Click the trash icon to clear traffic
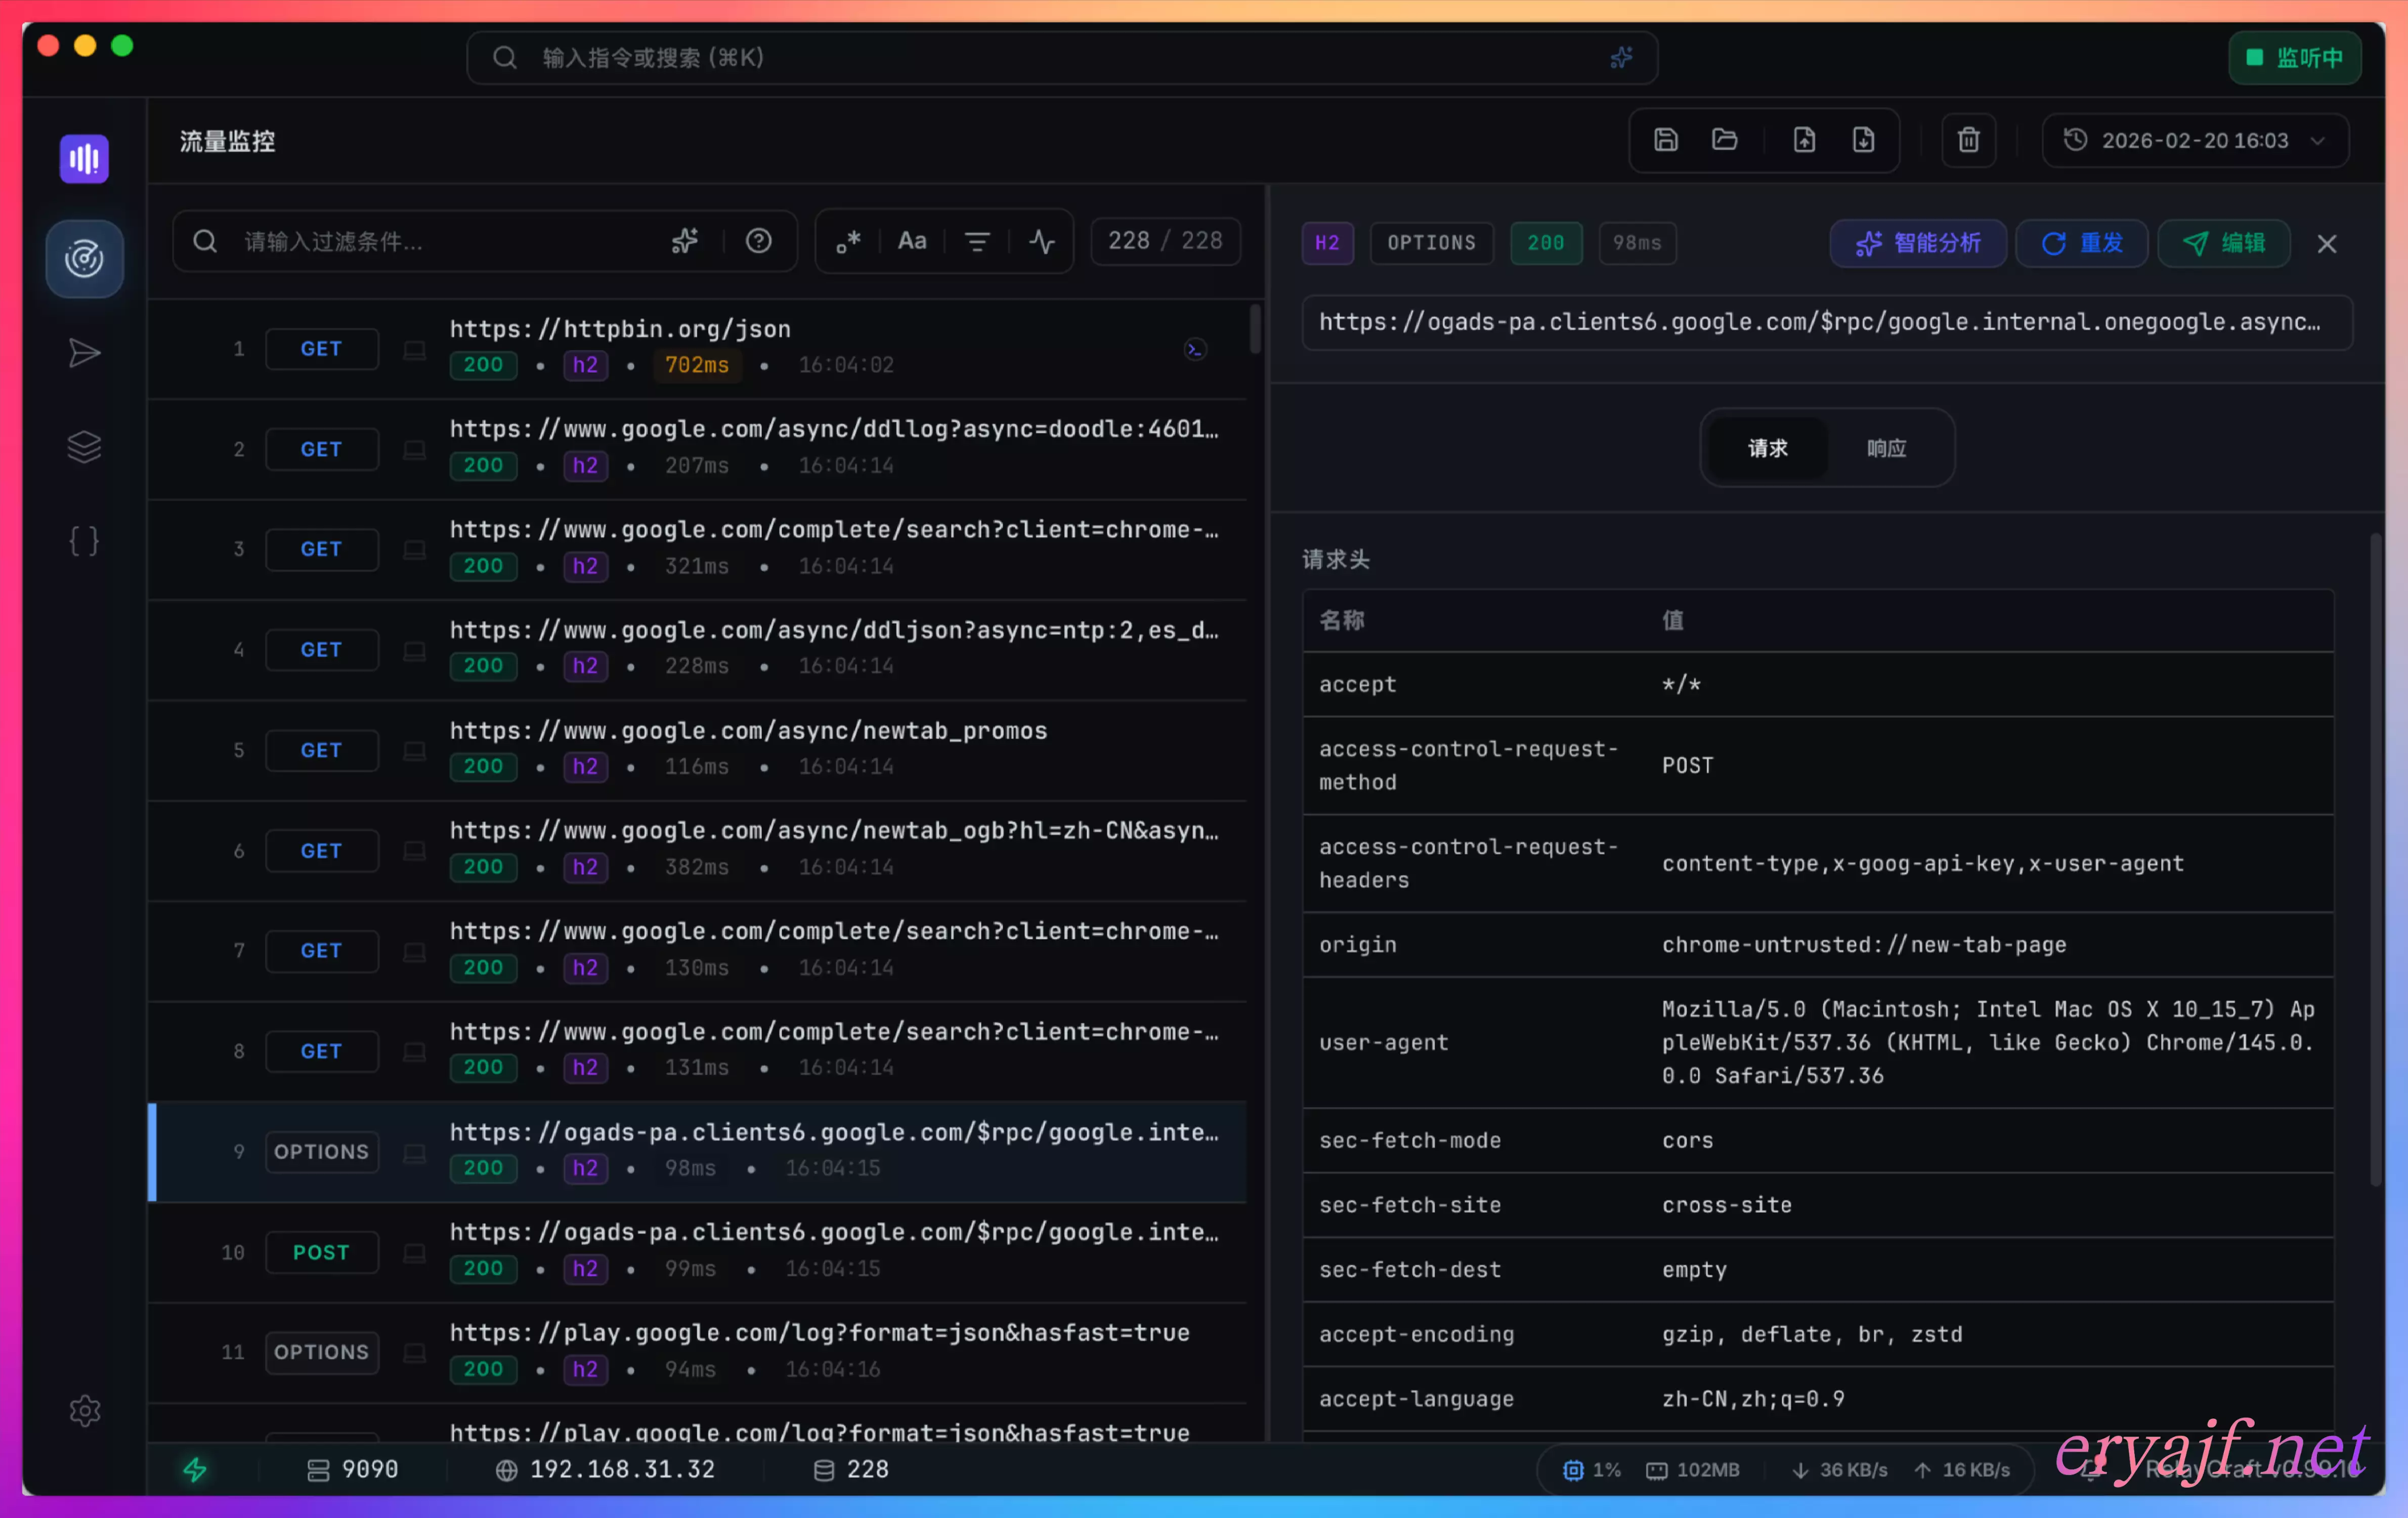Screen dimensions: 2408x1518 pos(1968,140)
